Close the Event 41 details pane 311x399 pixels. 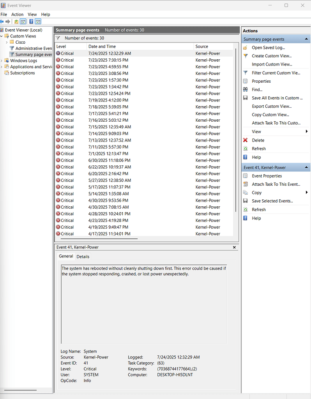[234, 247]
